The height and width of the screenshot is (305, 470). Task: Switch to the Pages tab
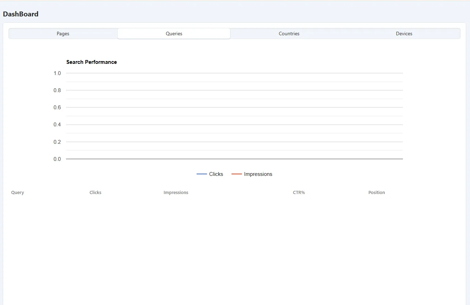[63, 34]
